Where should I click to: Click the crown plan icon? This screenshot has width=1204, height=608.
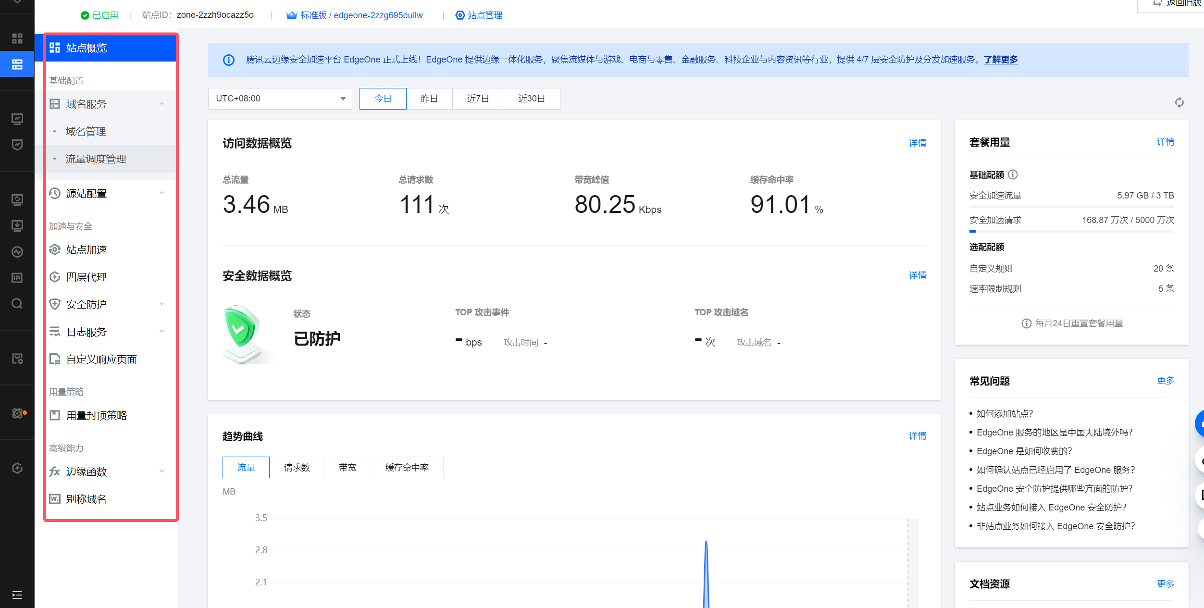click(x=291, y=15)
